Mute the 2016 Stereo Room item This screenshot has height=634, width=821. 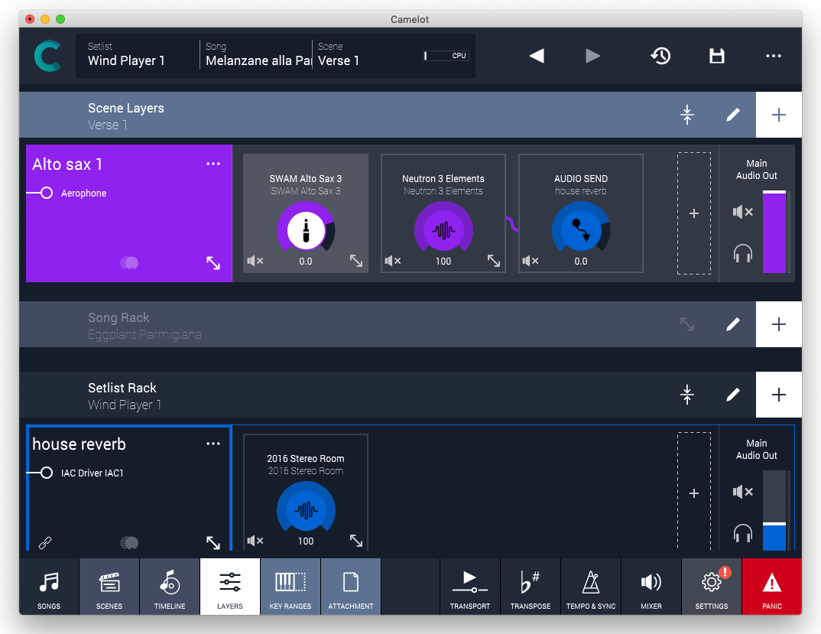pyautogui.click(x=255, y=540)
